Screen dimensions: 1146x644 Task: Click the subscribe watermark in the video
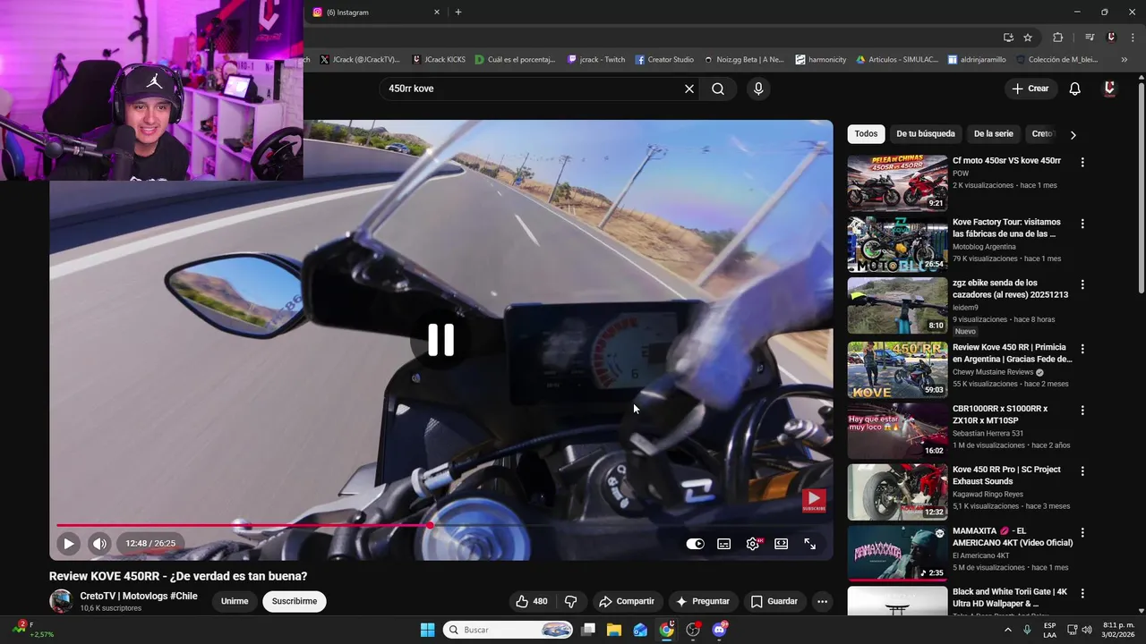(814, 500)
